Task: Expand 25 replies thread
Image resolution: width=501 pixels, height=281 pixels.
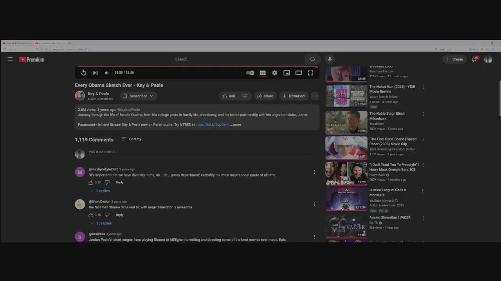Action: 101,223
